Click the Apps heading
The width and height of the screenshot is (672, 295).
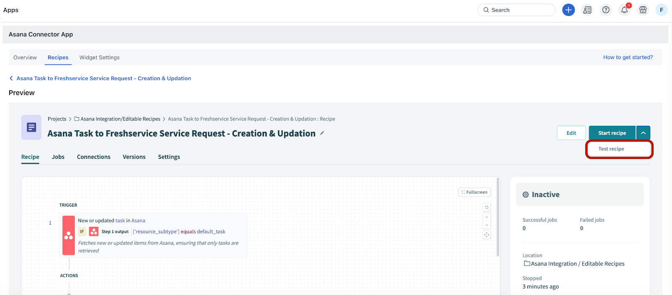click(x=11, y=10)
